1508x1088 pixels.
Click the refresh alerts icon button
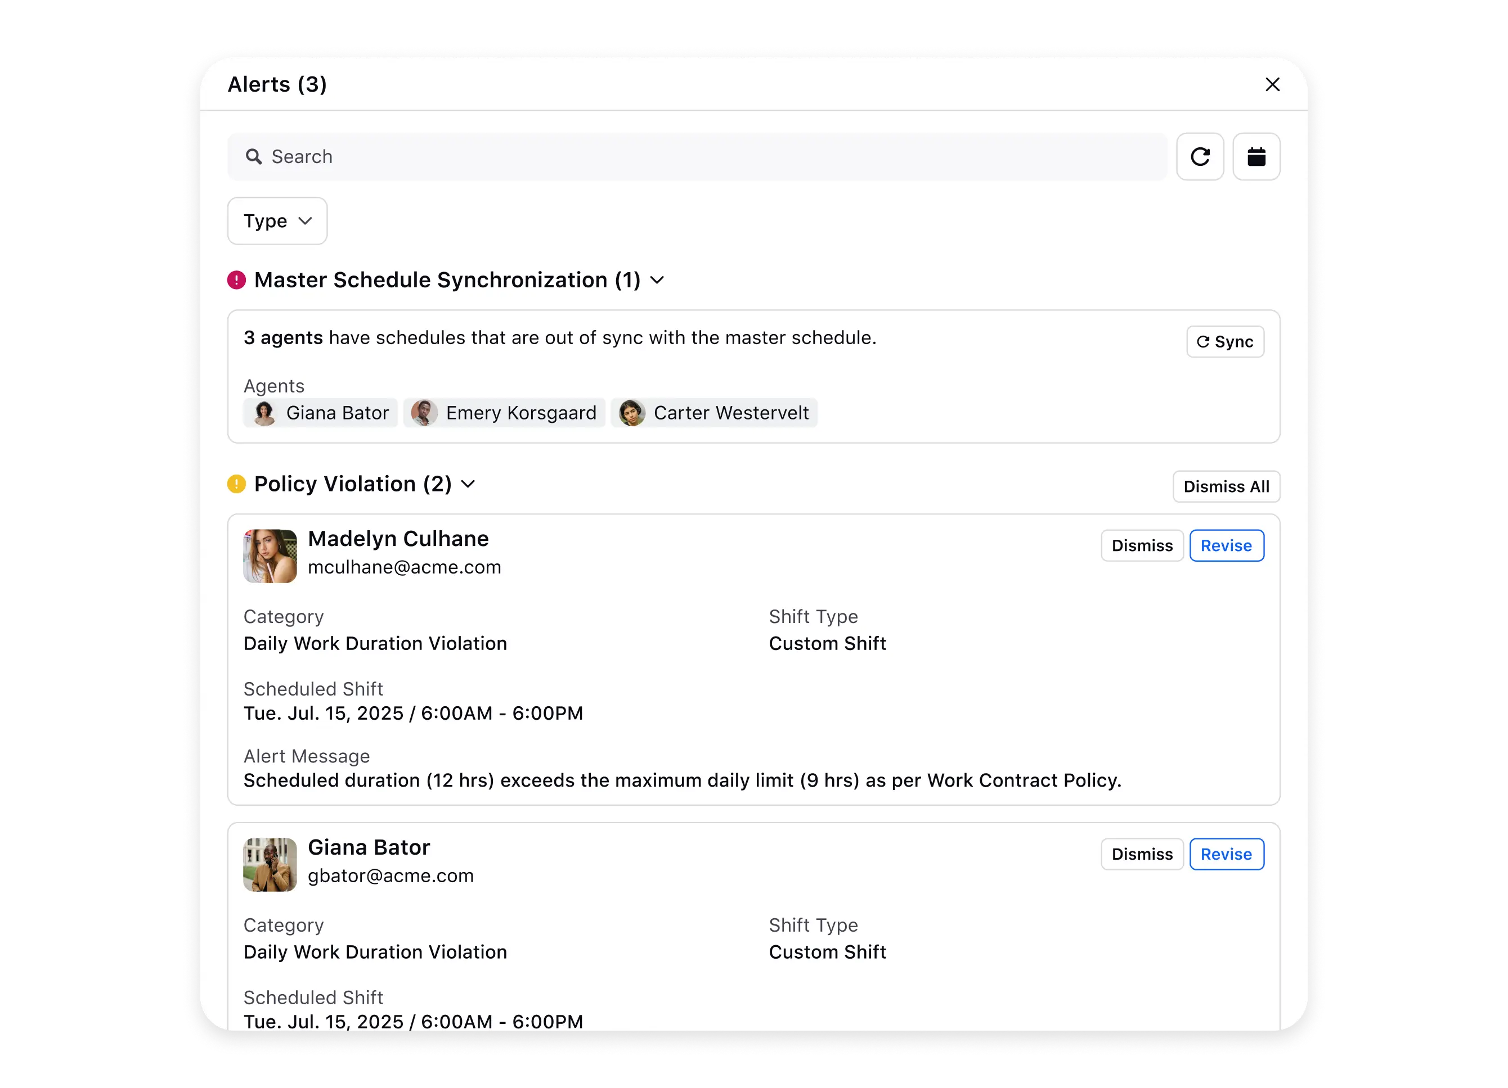point(1200,157)
